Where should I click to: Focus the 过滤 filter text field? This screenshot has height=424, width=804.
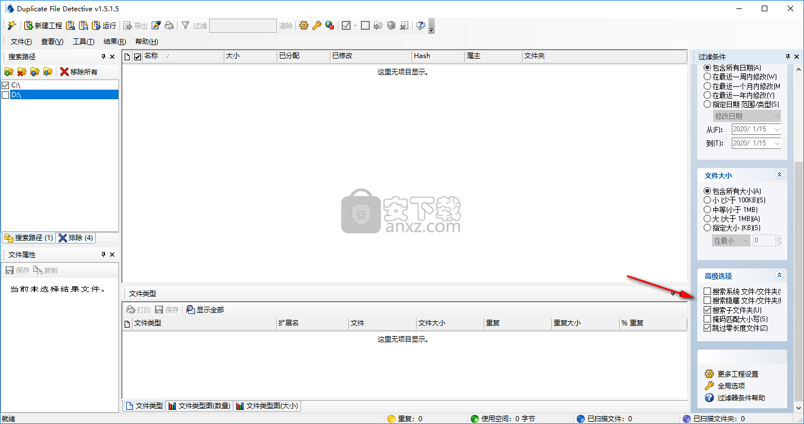243,25
